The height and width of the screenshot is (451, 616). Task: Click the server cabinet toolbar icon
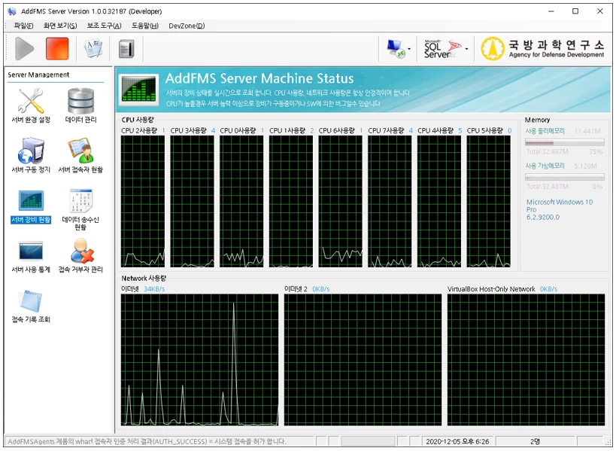[126, 49]
